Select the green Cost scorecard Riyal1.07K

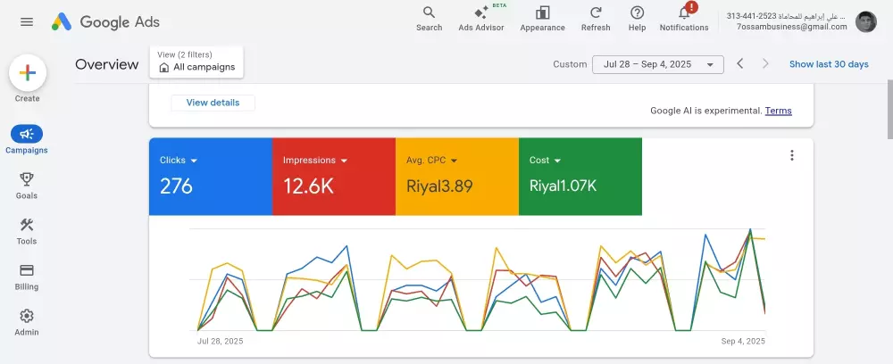tap(563, 186)
